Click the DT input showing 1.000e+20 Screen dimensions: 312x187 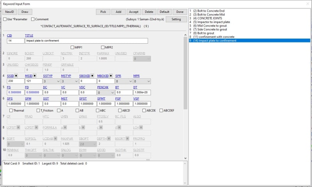pos(142,92)
